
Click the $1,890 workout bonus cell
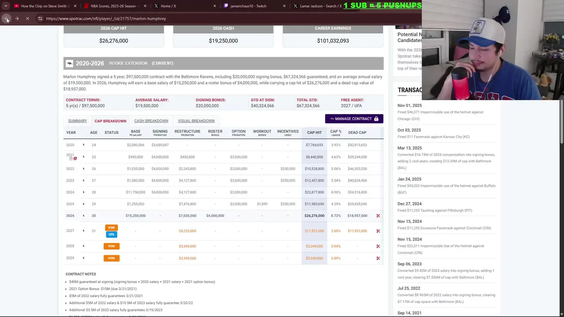coord(262,204)
